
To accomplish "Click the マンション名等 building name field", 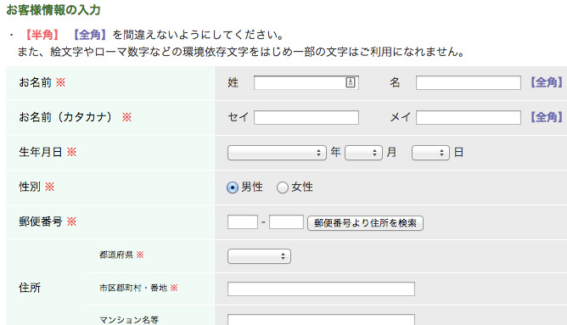I will click(x=321, y=320).
